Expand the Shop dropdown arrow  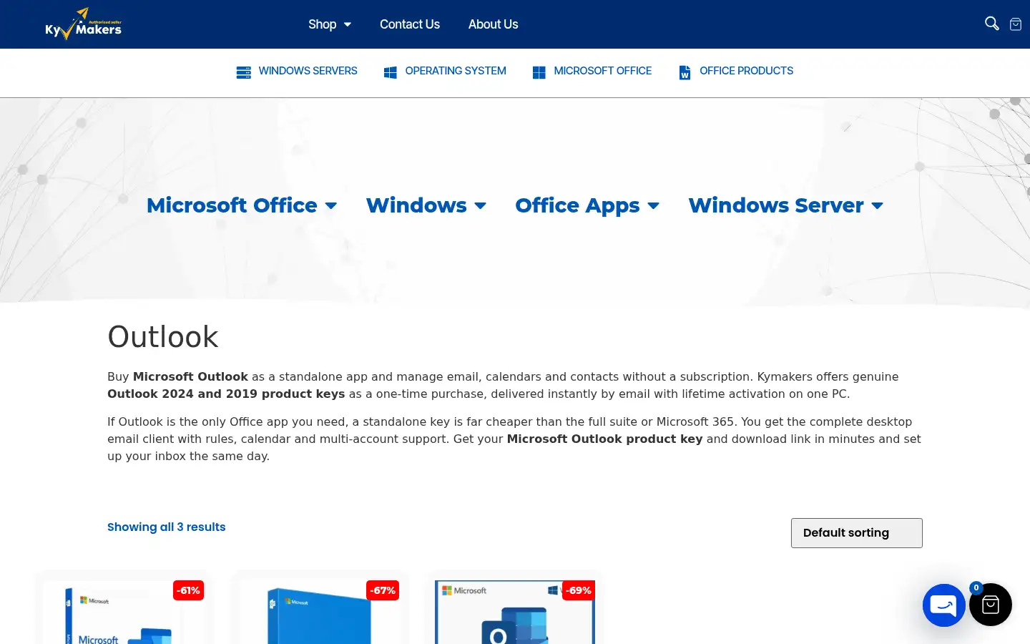(348, 24)
